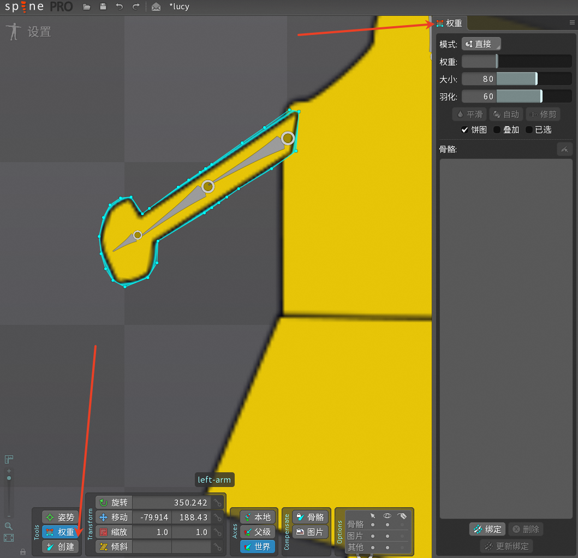Click the 更新绑定 button
Screen dimensions: 578x558
[x=507, y=546]
